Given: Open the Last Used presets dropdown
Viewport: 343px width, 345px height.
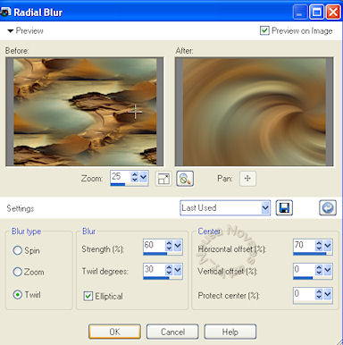Looking at the screenshot, I should click(x=265, y=207).
